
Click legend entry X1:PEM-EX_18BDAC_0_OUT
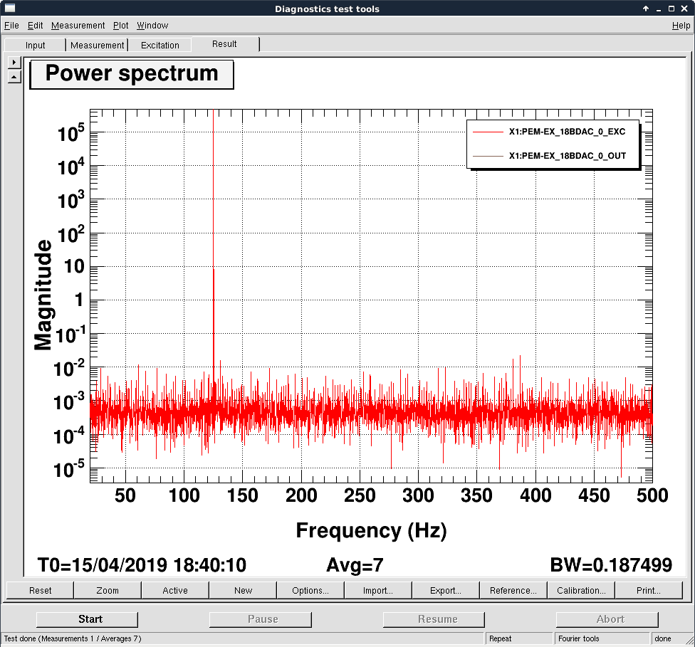click(x=568, y=156)
